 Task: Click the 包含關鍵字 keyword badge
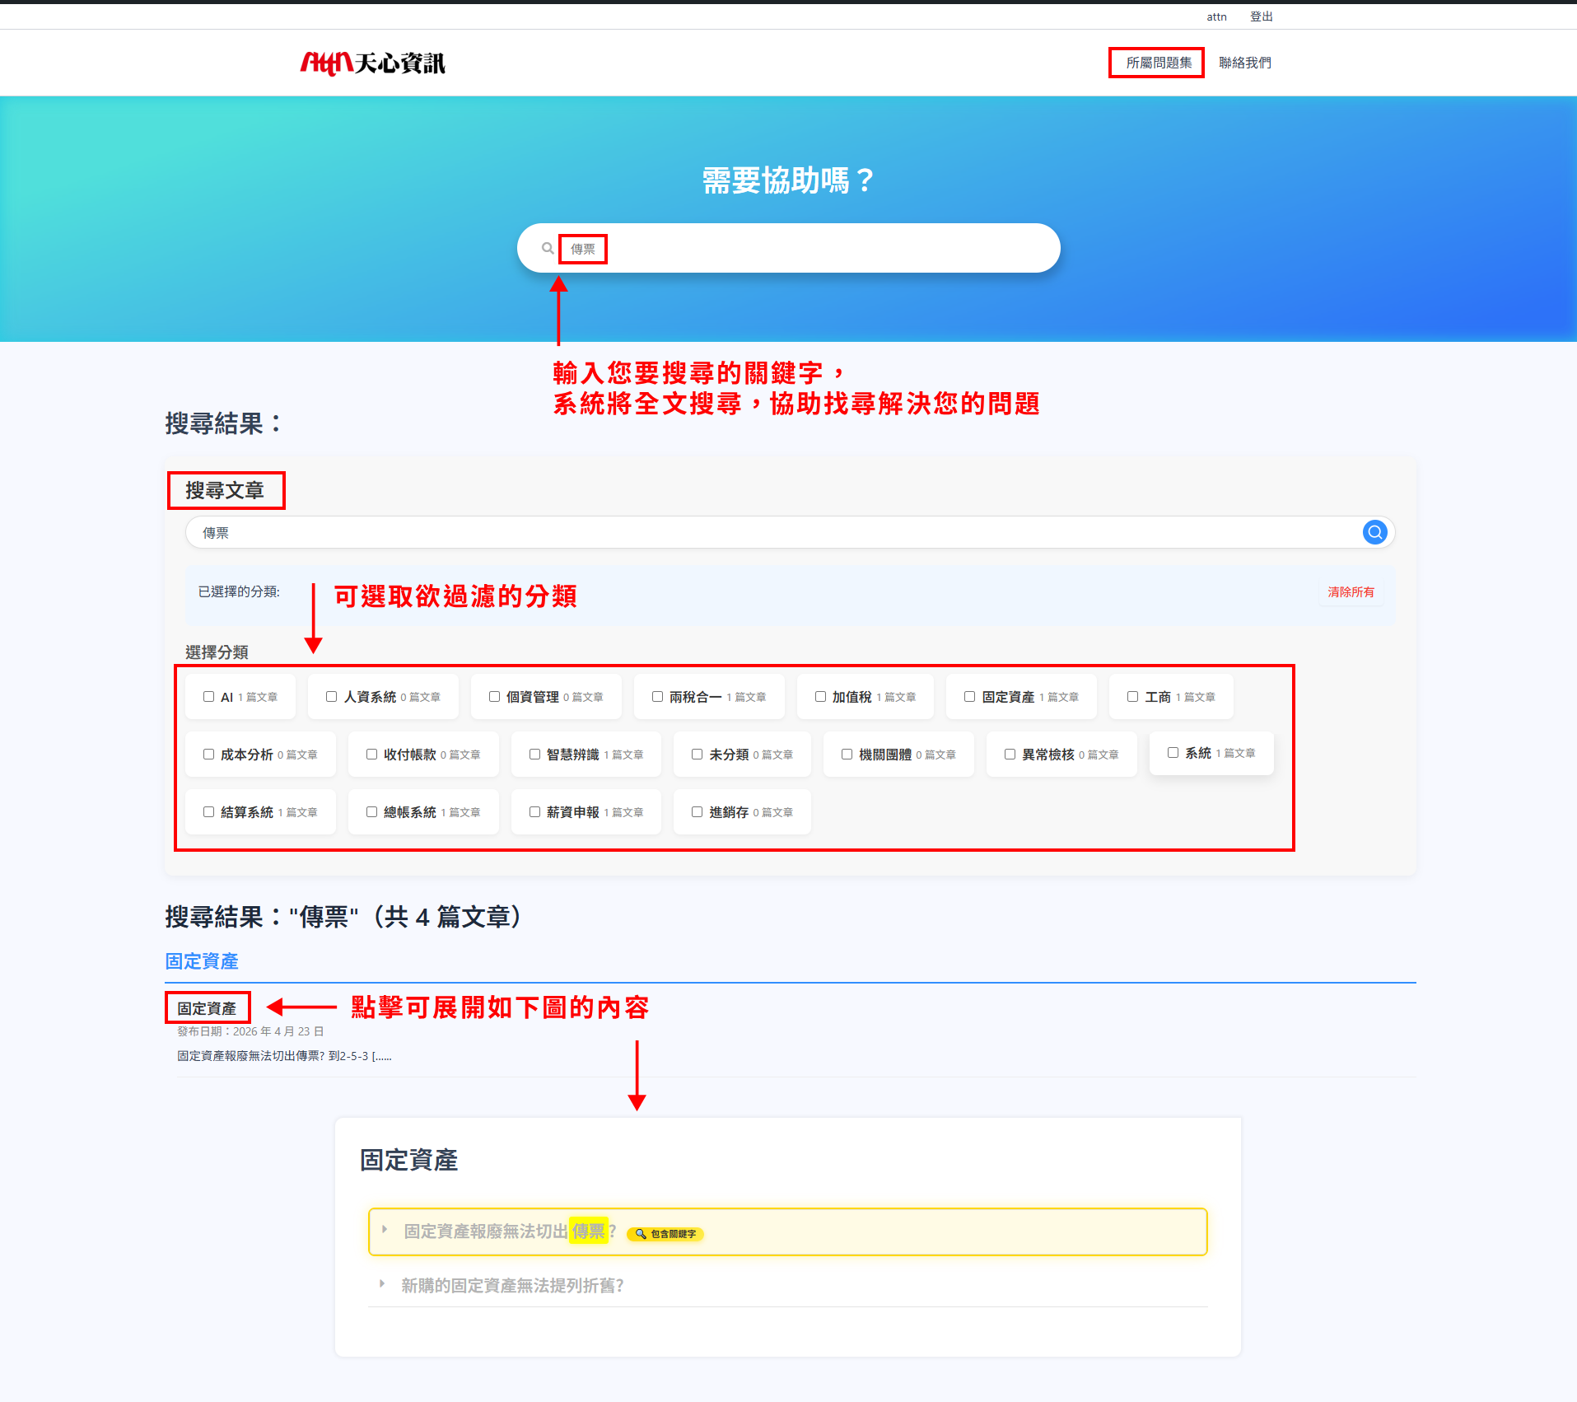[x=666, y=1234]
